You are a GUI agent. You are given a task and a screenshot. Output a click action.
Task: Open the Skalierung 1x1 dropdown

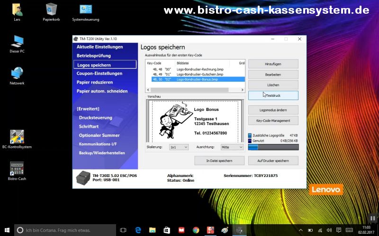click(x=179, y=147)
